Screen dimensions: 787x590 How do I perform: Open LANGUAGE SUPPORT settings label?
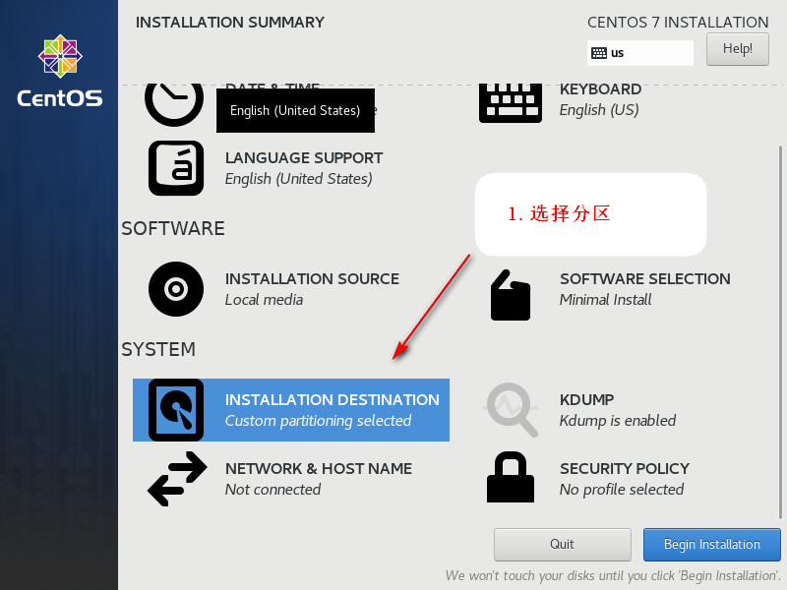click(304, 158)
